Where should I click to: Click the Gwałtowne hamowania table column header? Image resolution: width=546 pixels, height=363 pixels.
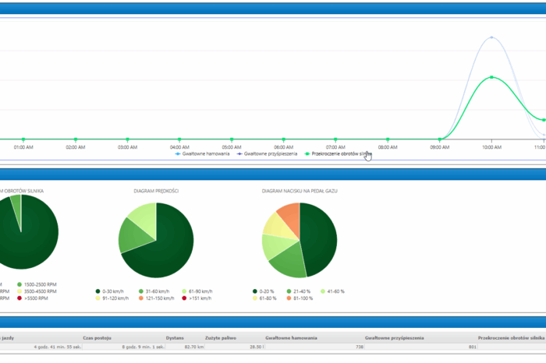[x=291, y=339]
